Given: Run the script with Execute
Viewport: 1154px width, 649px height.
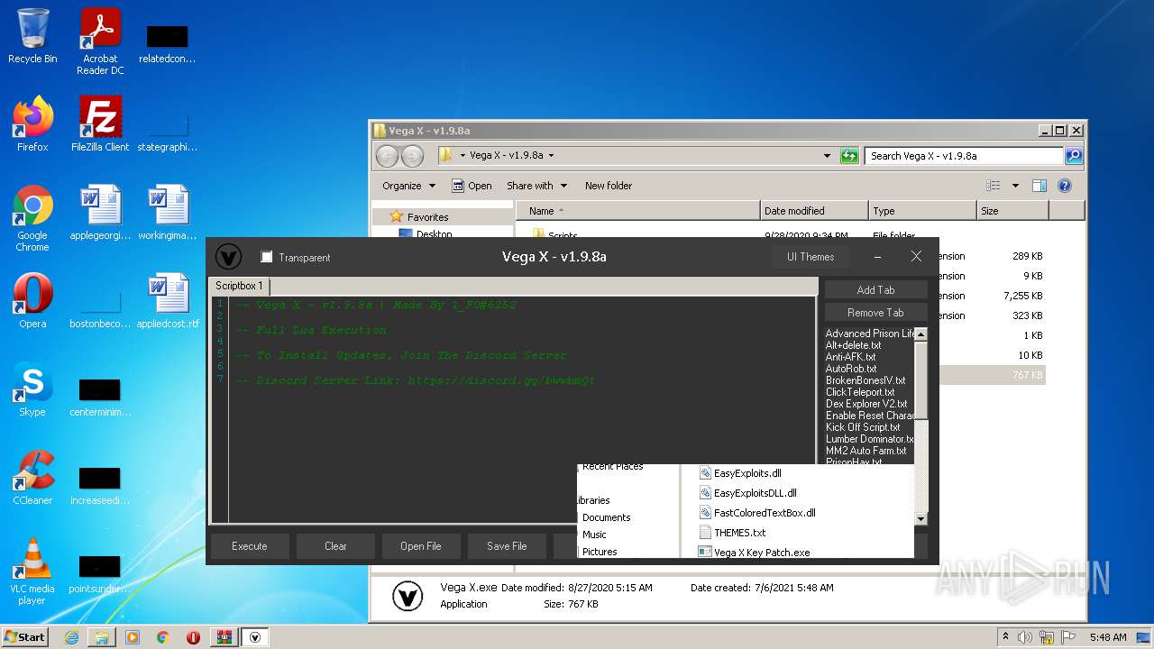Looking at the screenshot, I should (250, 545).
